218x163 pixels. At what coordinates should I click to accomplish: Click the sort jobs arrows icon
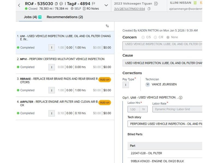107,26
